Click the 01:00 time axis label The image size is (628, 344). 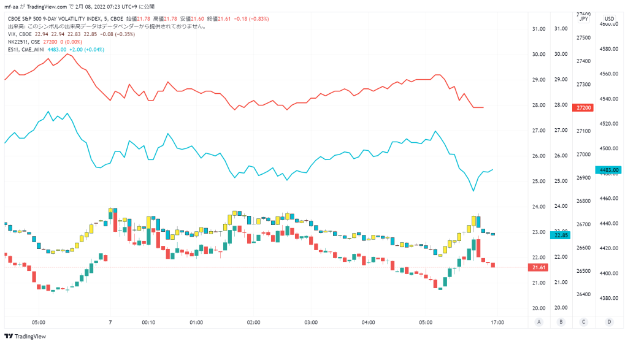pyautogui.click(x=196, y=323)
